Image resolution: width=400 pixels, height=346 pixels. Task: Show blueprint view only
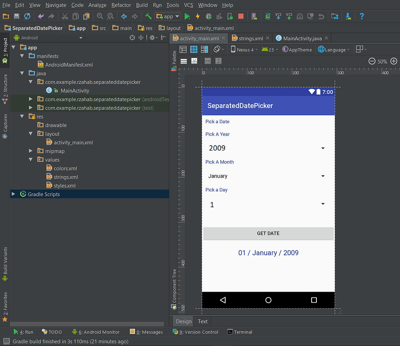pyautogui.click(x=194, y=49)
